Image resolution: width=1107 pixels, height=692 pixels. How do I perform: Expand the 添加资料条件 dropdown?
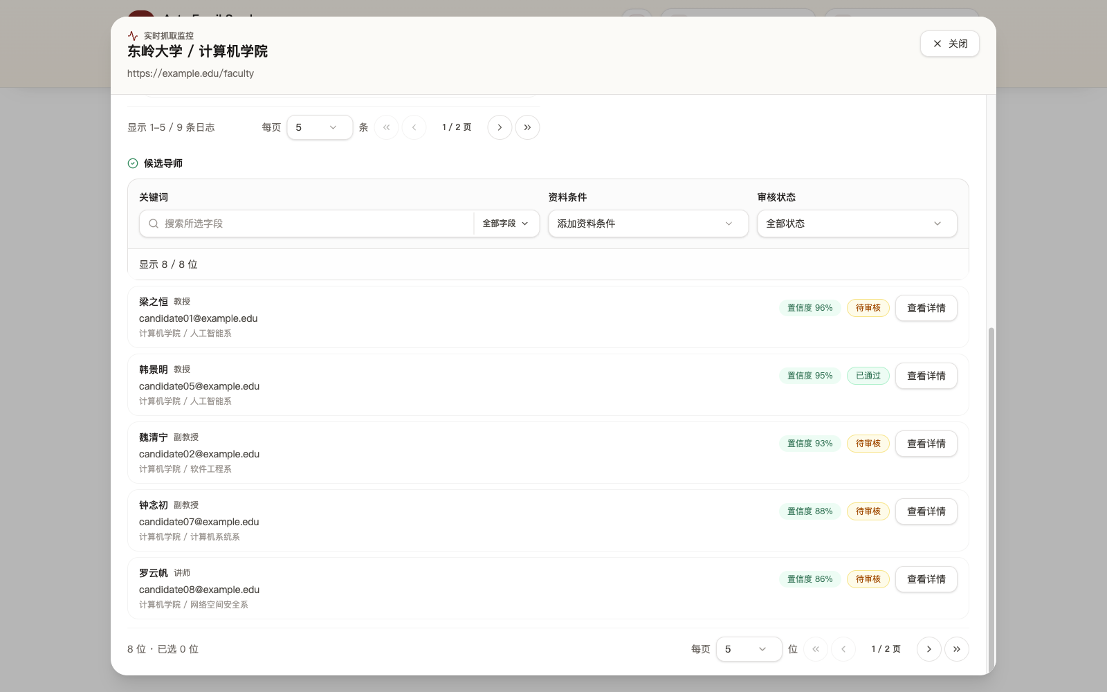(x=648, y=224)
